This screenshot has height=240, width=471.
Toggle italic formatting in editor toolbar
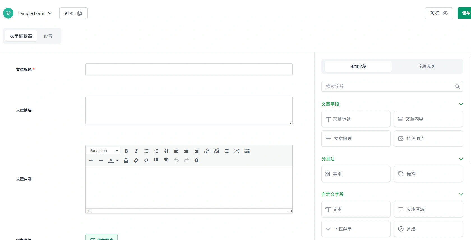tap(136, 151)
